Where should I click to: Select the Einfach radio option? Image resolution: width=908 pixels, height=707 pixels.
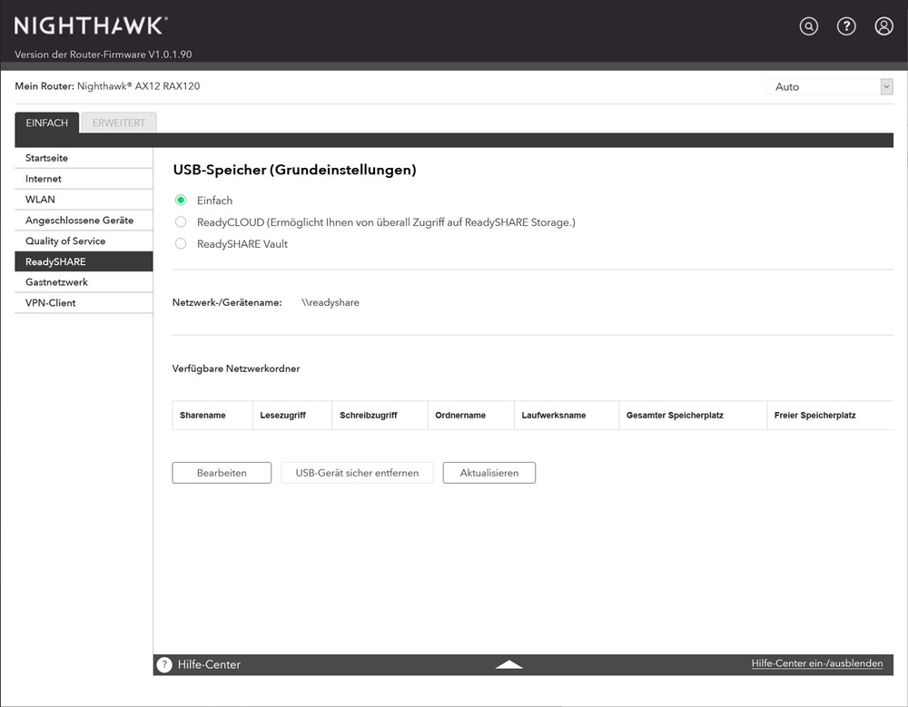pyautogui.click(x=181, y=201)
